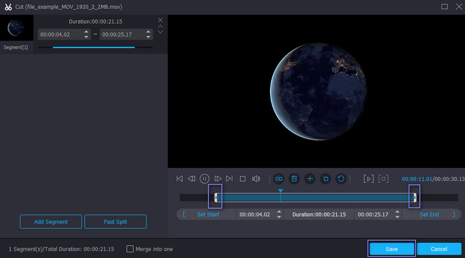Add a segment with the plus icon

tap(310, 179)
